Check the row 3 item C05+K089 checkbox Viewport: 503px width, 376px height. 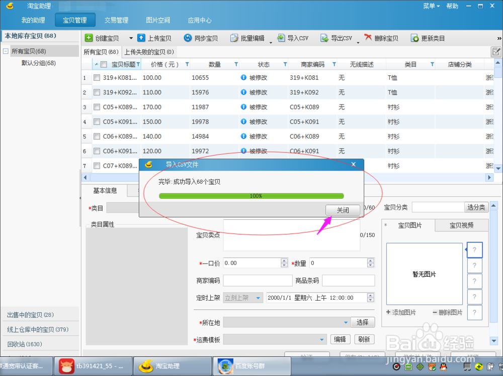(x=97, y=107)
